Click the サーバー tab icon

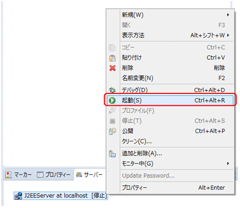pos(79,175)
